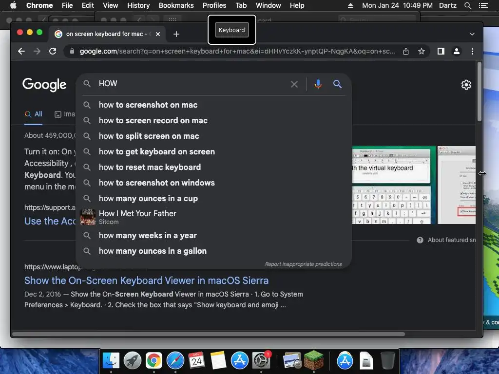The width and height of the screenshot is (499, 374).
Task: Open a new tab with plus button
Action: (176, 34)
